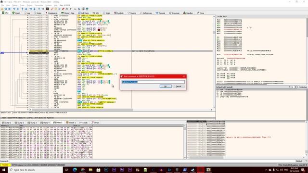The height and width of the screenshot is (173, 308).
Task: Click the Run to User Code icon
Action: click(43, 9)
